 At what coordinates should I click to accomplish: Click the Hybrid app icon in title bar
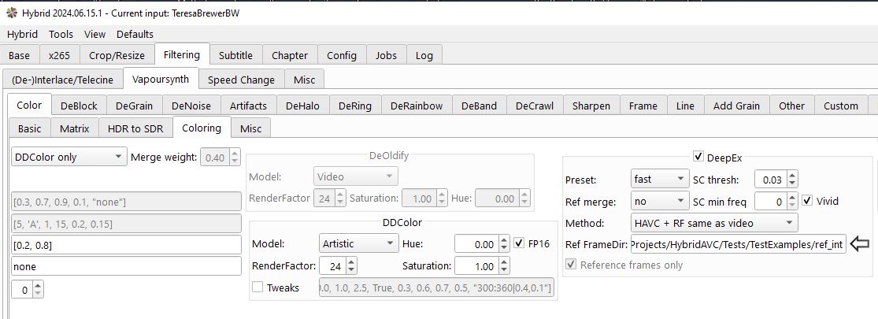pyautogui.click(x=10, y=12)
